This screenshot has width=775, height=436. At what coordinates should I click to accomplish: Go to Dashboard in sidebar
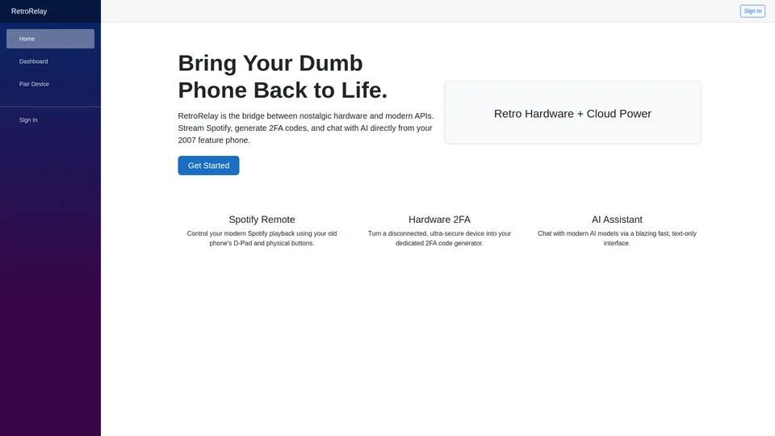tap(50, 61)
